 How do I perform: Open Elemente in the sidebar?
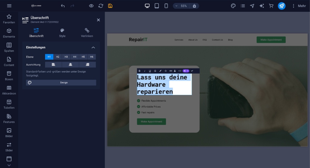pyautogui.click(x=9, y=33)
